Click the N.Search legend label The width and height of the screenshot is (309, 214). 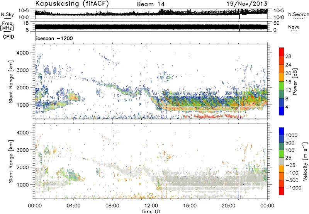pos(298,14)
